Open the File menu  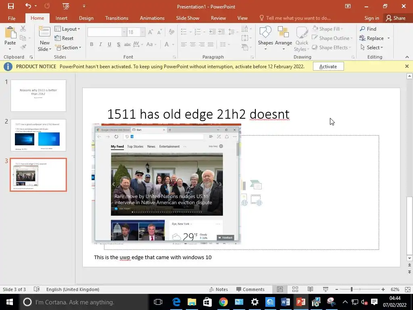point(12,18)
